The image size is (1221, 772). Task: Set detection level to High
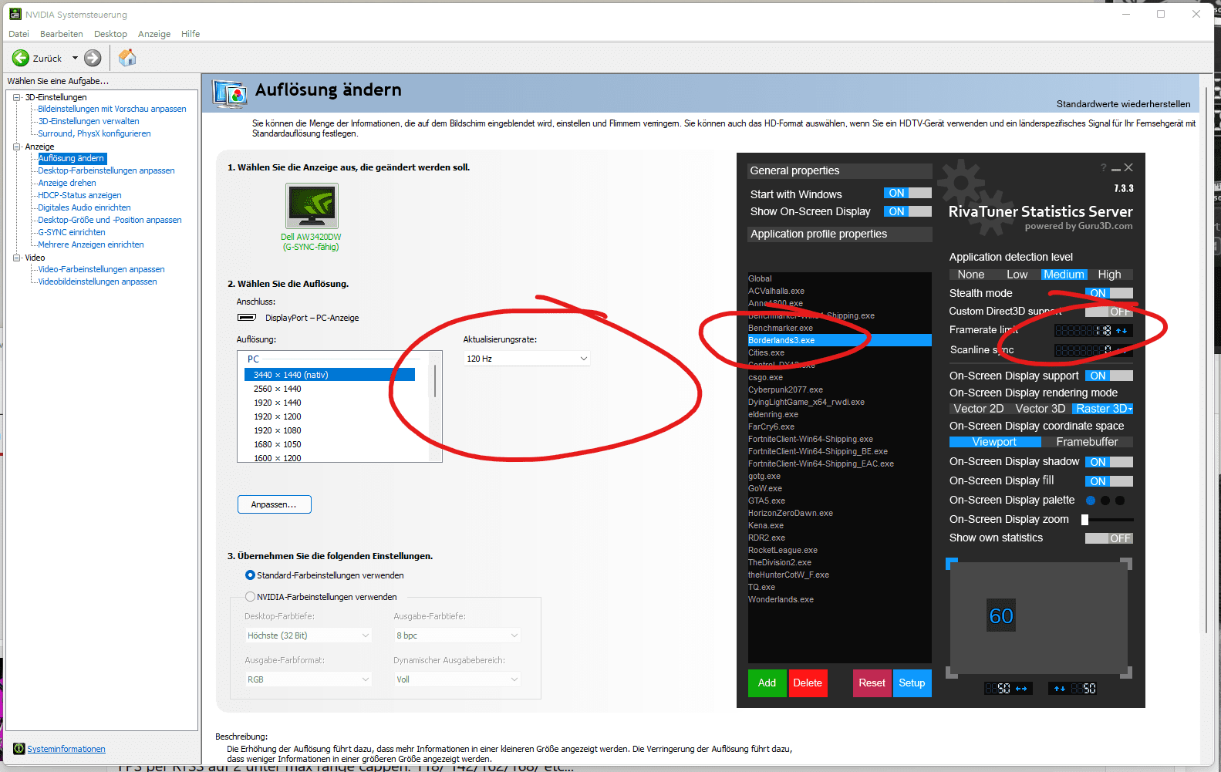pyautogui.click(x=1109, y=275)
